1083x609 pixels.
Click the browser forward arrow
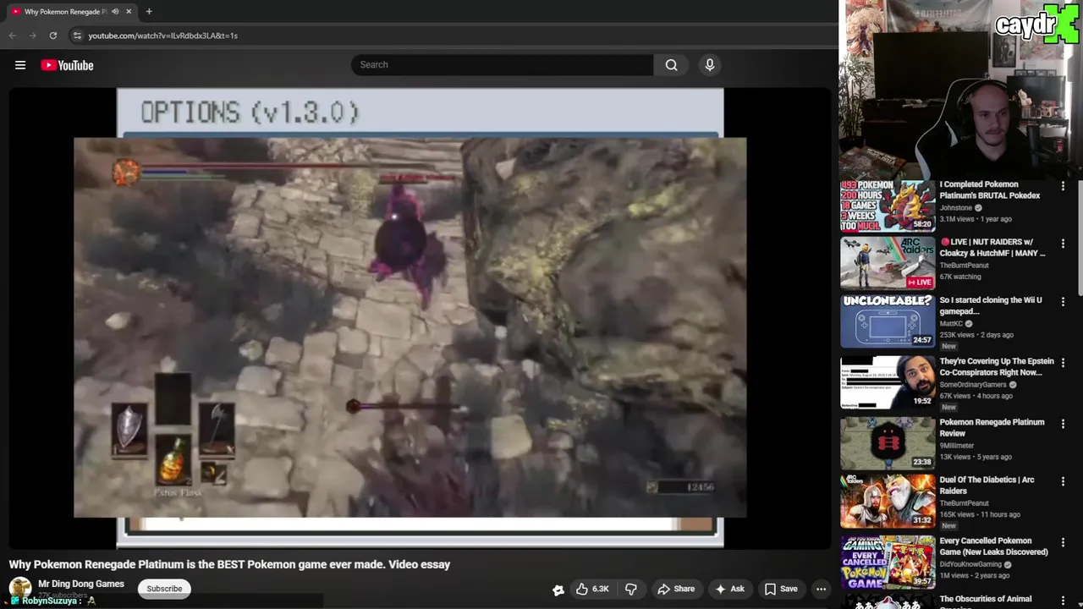[32, 36]
